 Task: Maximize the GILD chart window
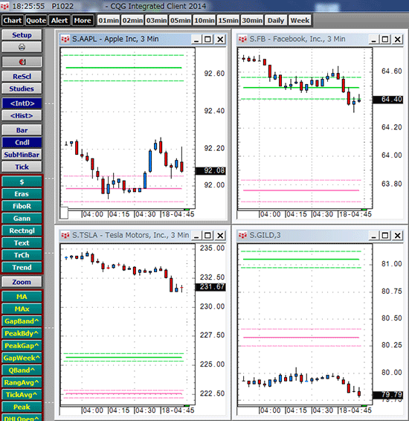(x=385, y=236)
